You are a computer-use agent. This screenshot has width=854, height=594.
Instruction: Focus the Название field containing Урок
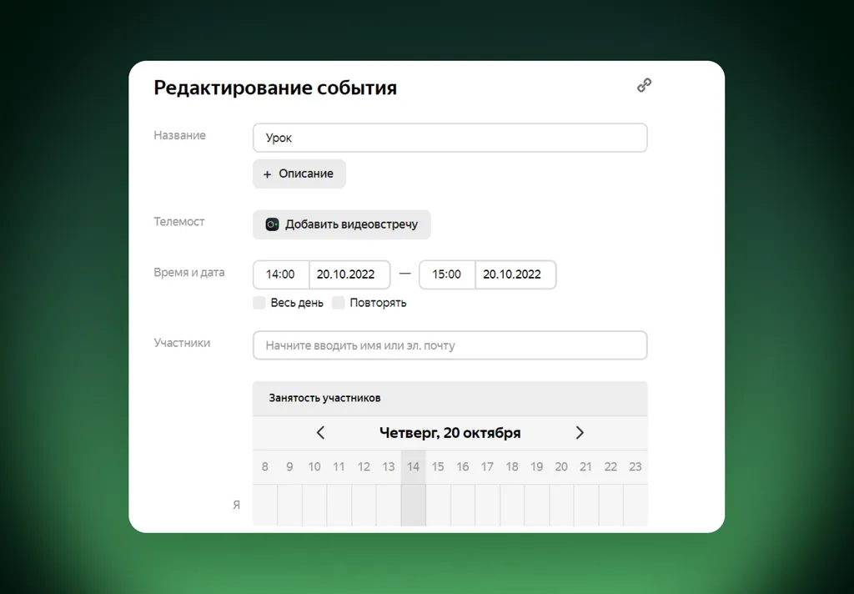click(x=450, y=138)
